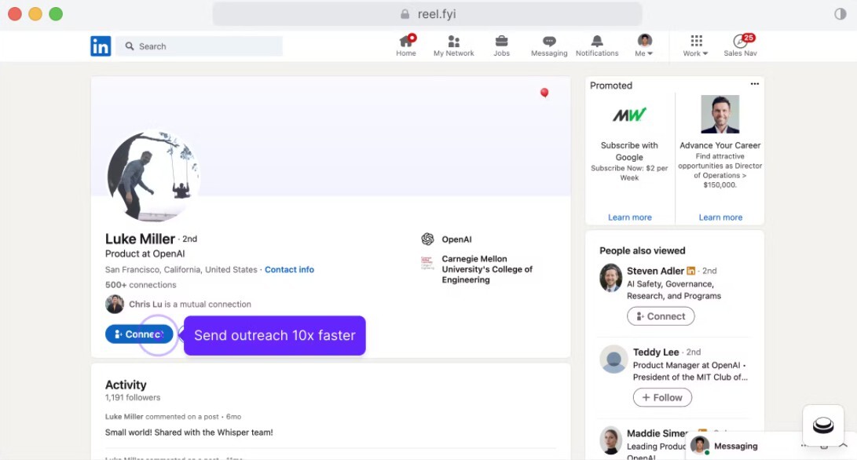This screenshot has width=857, height=460.
Task: Follow Teddy Lee
Action: [x=662, y=398]
